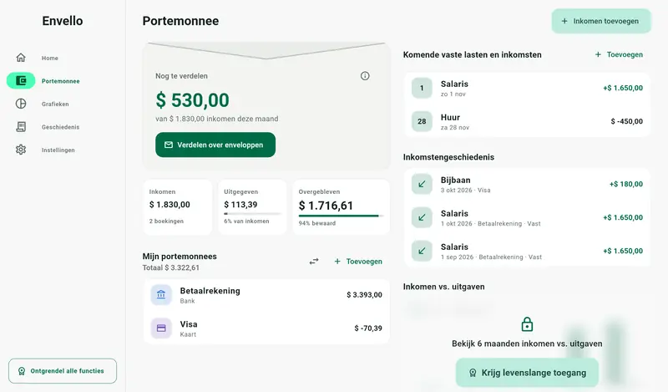Click the Uitgegeven 6% progress bar
Image resolution: width=668 pixels, height=392 pixels.
[253, 214]
